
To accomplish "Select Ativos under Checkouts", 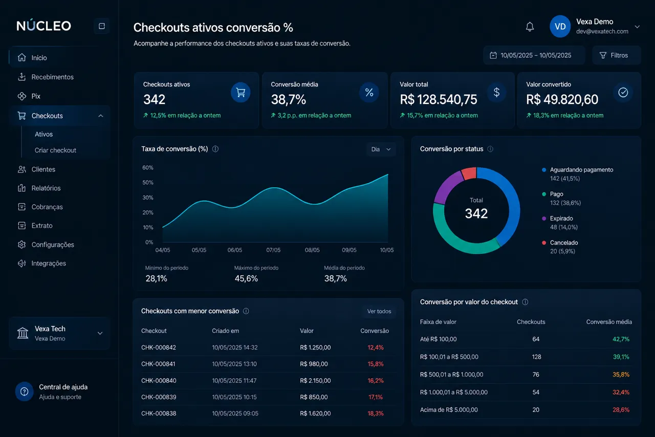I will pyautogui.click(x=44, y=134).
